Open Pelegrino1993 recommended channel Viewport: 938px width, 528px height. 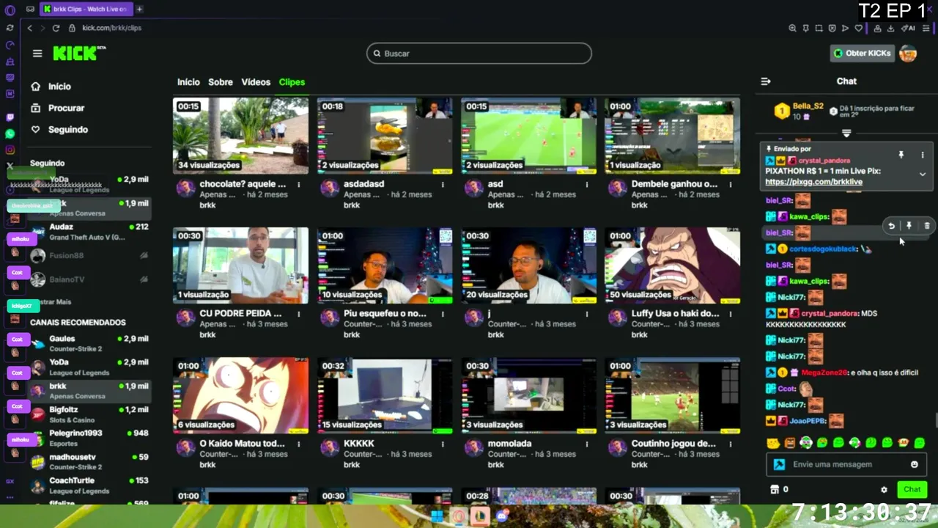click(x=88, y=438)
